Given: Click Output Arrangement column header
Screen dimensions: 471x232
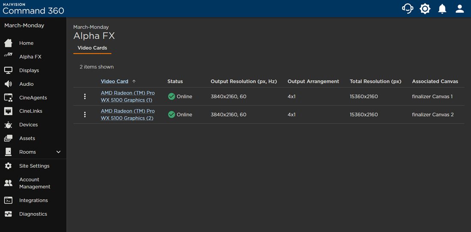Looking at the screenshot, I should coord(313,81).
